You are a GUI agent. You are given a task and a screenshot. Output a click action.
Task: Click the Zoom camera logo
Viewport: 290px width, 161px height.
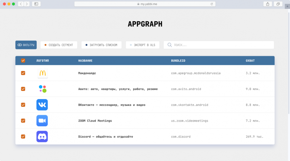click(42, 121)
